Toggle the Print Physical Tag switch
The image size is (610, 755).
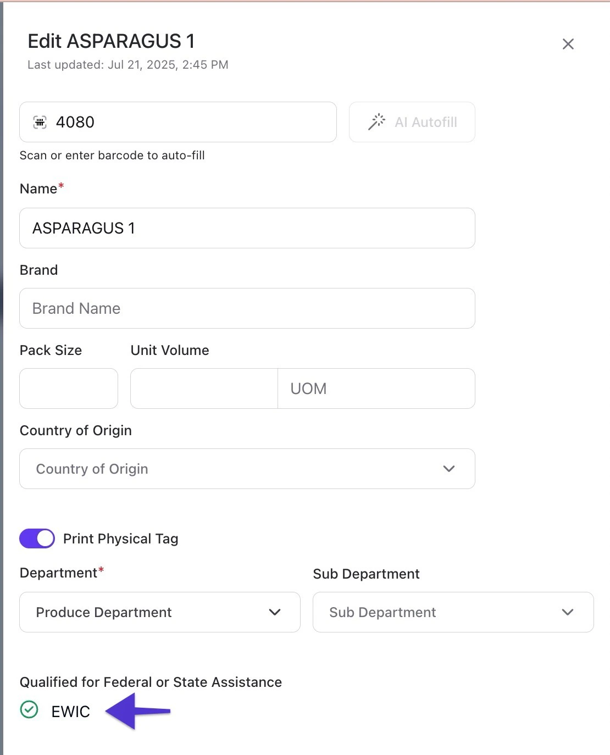tap(37, 539)
